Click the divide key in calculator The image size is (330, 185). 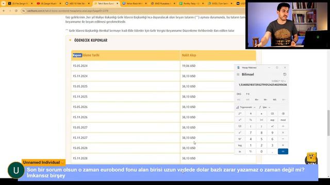pyautogui.click(x=283, y=126)
